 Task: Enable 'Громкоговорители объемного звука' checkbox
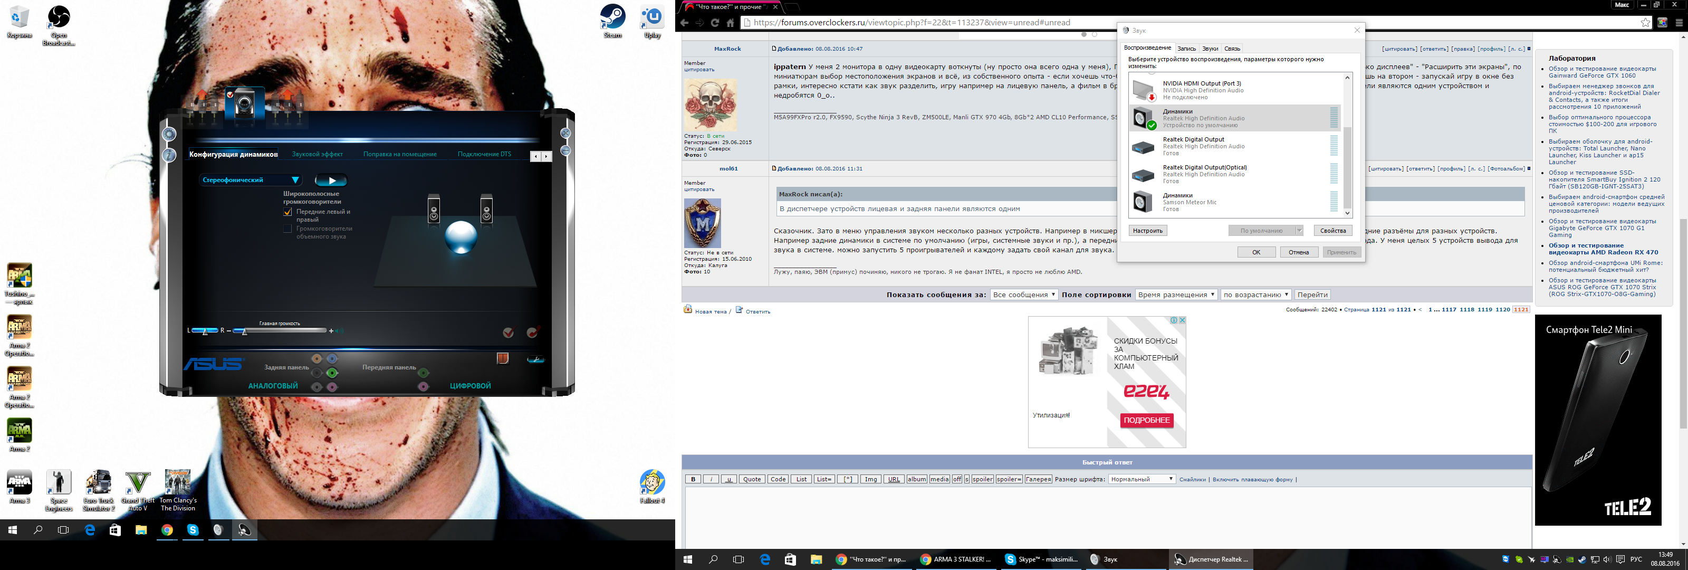click(x=287, y=229)
